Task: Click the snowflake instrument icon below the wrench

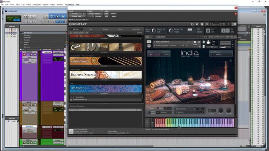Action: [149, 46]
